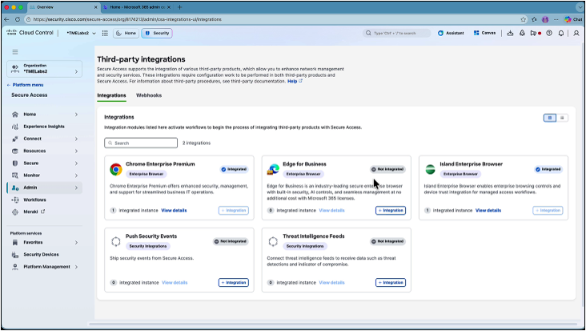Switch to list view

tap(562, 118)
